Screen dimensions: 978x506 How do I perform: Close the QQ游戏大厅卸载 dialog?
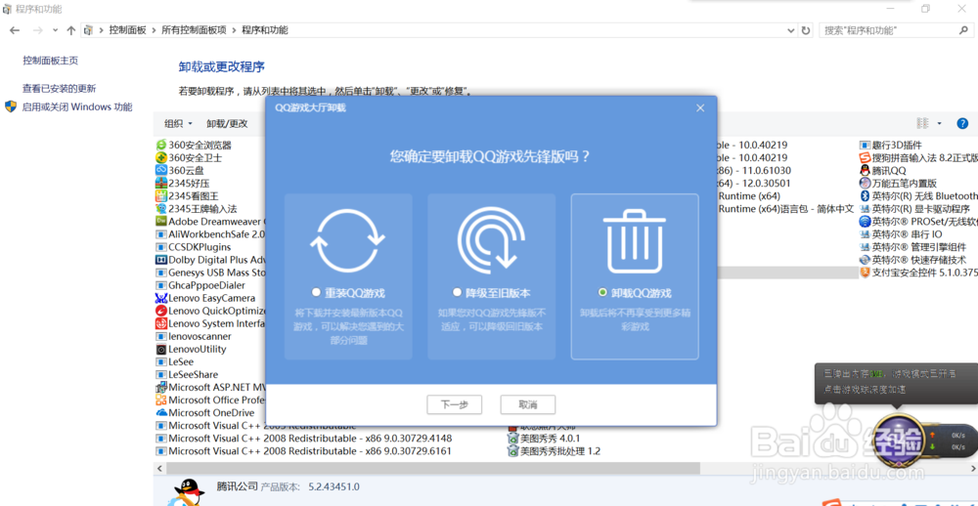(x=700, y=107)
